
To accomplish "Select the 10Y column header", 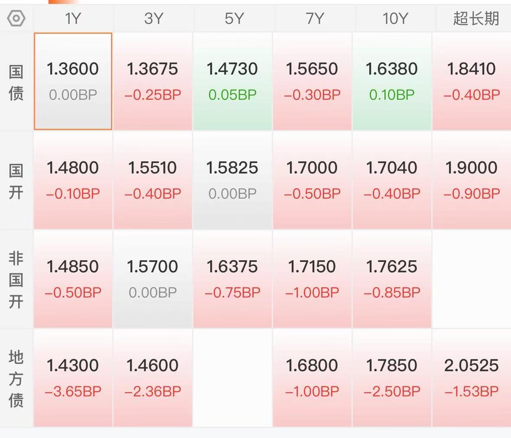I will [x=395, y=18].
